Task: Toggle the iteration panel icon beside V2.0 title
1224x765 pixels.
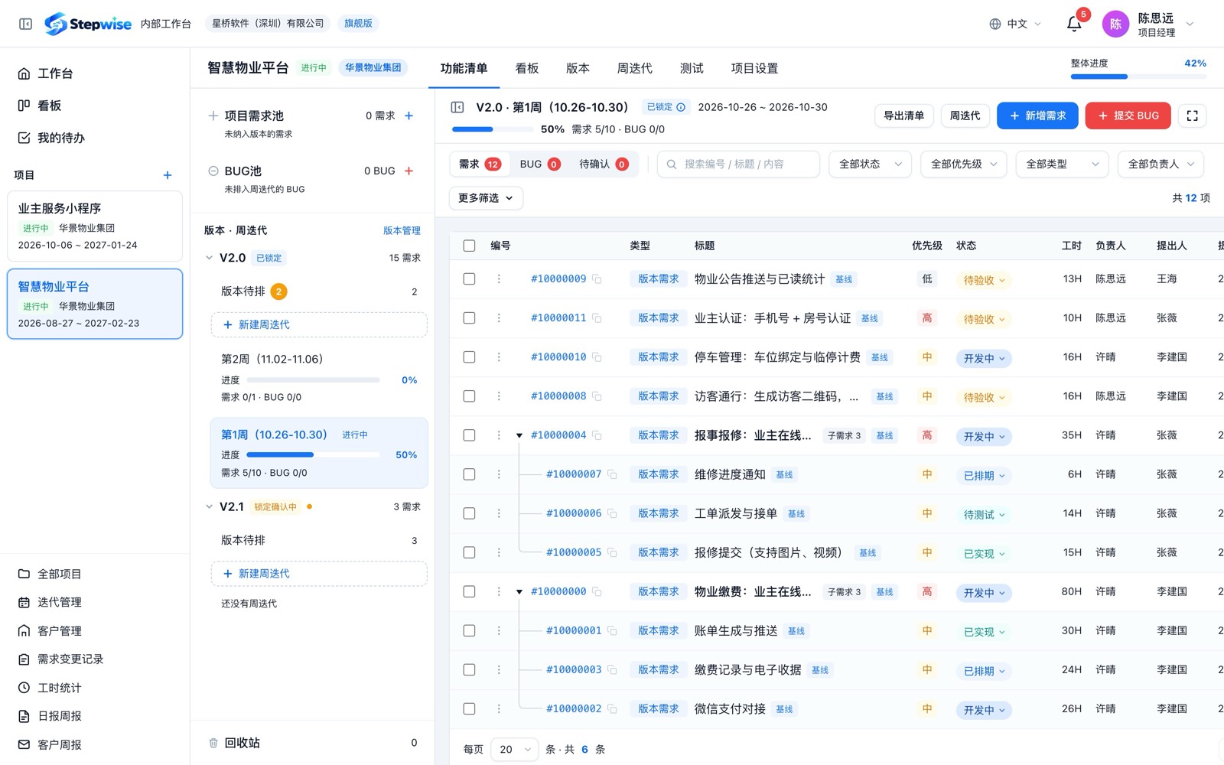Action: 457,107
